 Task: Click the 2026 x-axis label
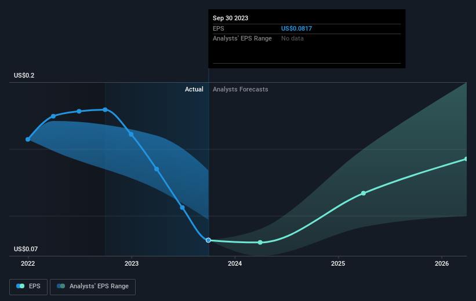[x=442, y=263]
